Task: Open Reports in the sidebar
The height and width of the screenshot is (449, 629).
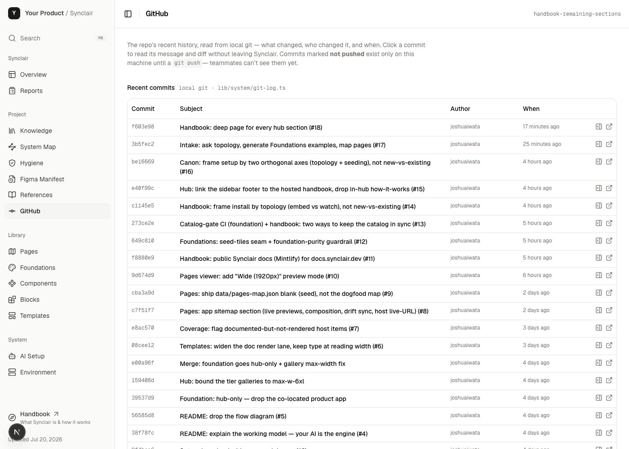Action: (57, 91)
